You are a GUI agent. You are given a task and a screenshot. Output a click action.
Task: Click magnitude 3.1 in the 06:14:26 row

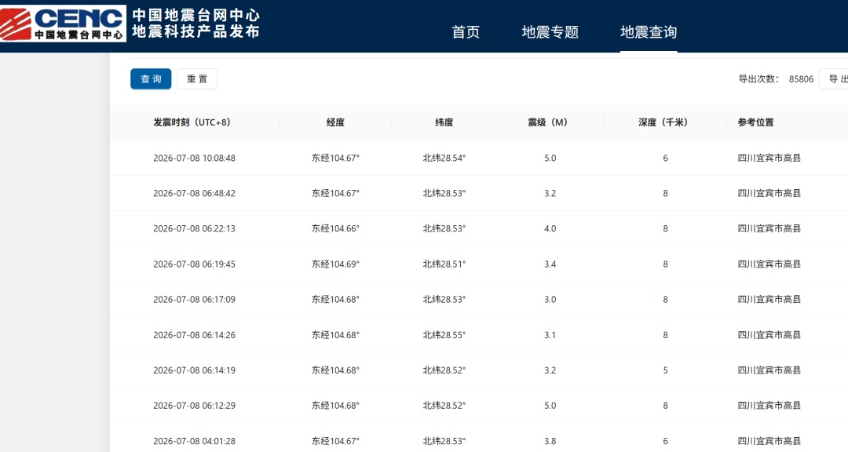550,334
